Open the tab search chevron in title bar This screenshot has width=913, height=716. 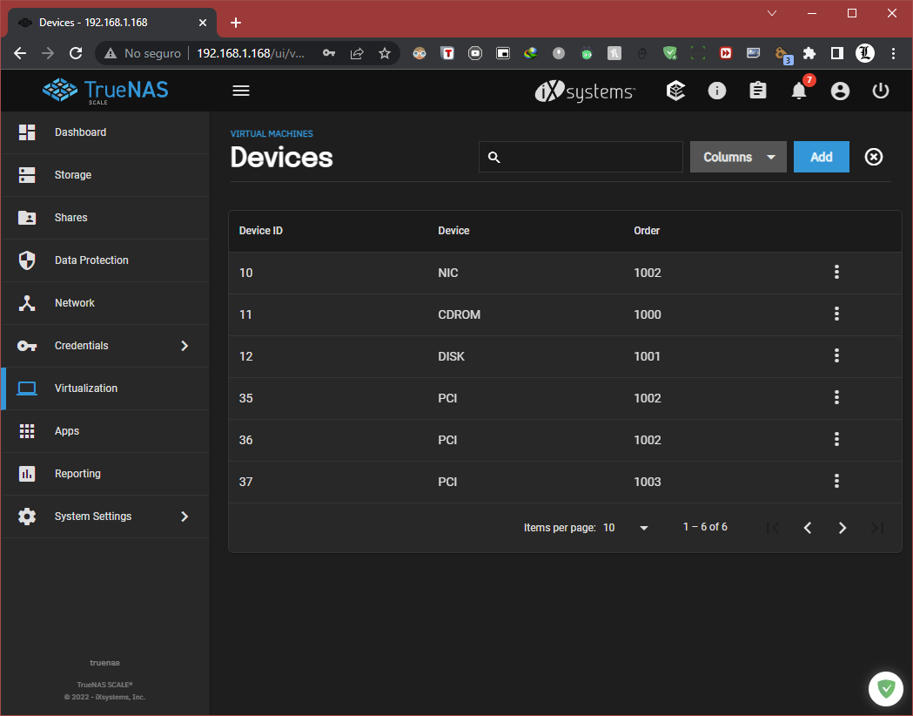point(772,13)
